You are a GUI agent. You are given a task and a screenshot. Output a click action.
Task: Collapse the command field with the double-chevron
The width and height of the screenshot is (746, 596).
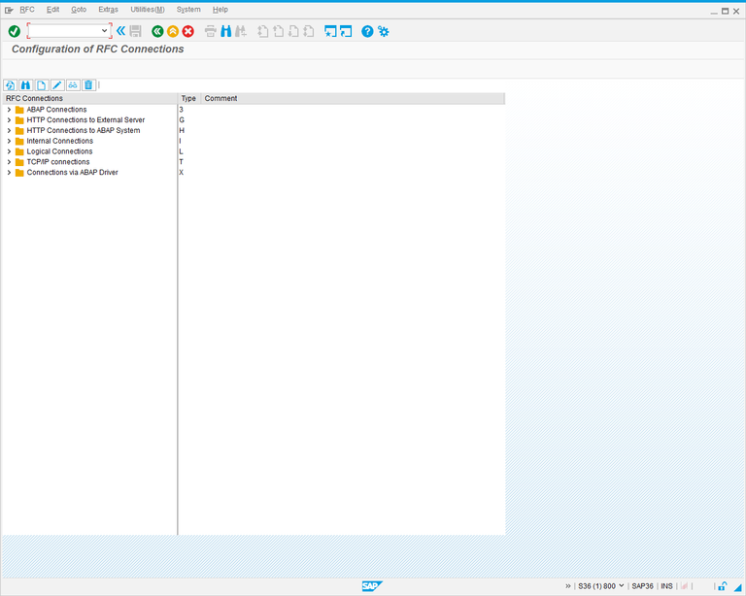pos(120,31)
